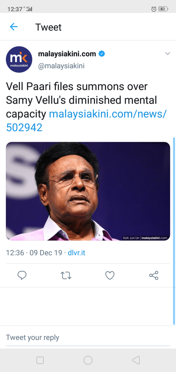Image resolution: width=176 pixels, height=372 pixels.
Task: Open the malaysiakini.com display name
Action: [67, 54]
